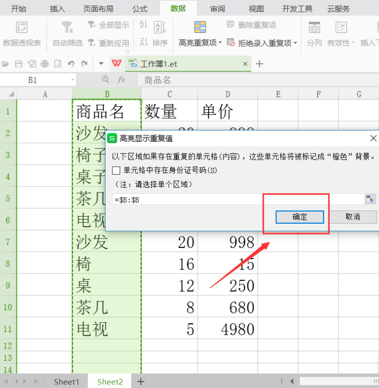Viewport: 379px width, 388px height.
Task: Click the range selector icon in dialog
Action: [370, 199]
